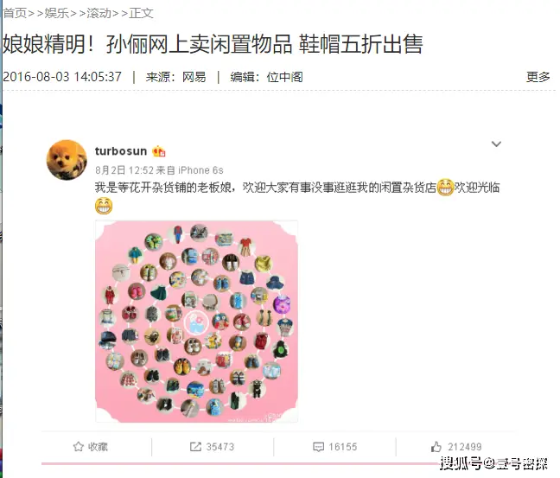Click the 网易 source link
560x478 pixels.
(x=194, y=77)
